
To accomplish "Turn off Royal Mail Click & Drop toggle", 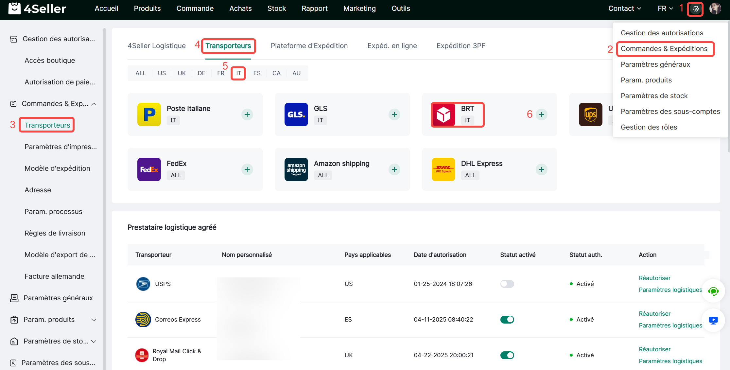I will (507, 355).
